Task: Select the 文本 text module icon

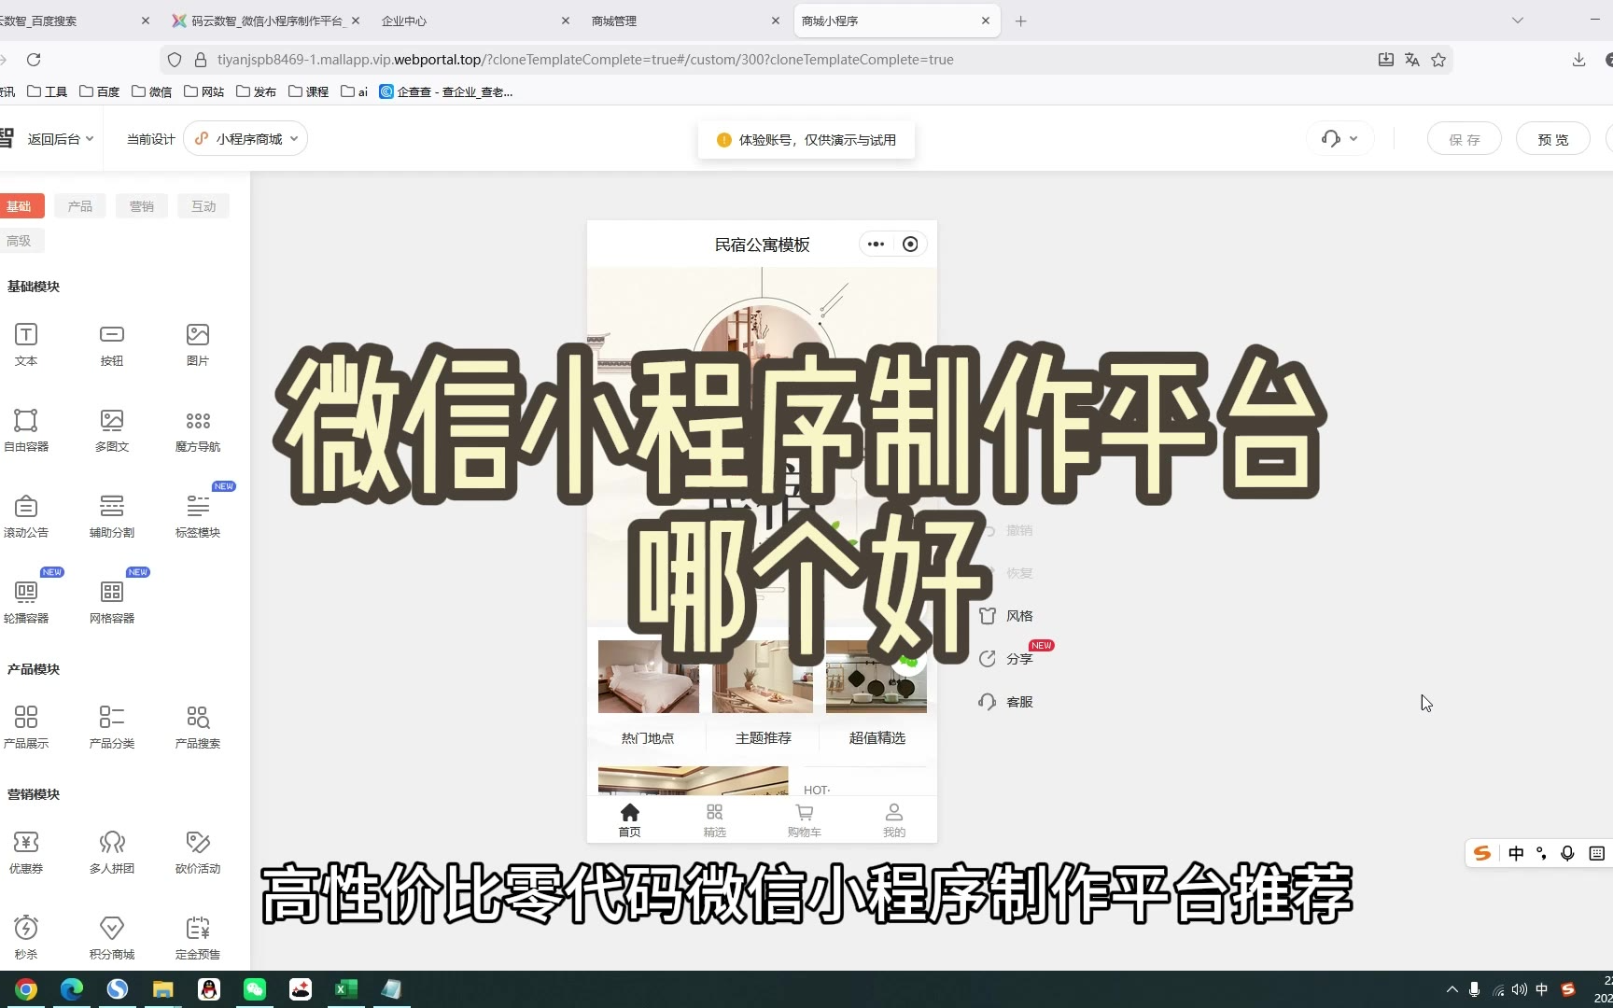Action: coord(26,335)
